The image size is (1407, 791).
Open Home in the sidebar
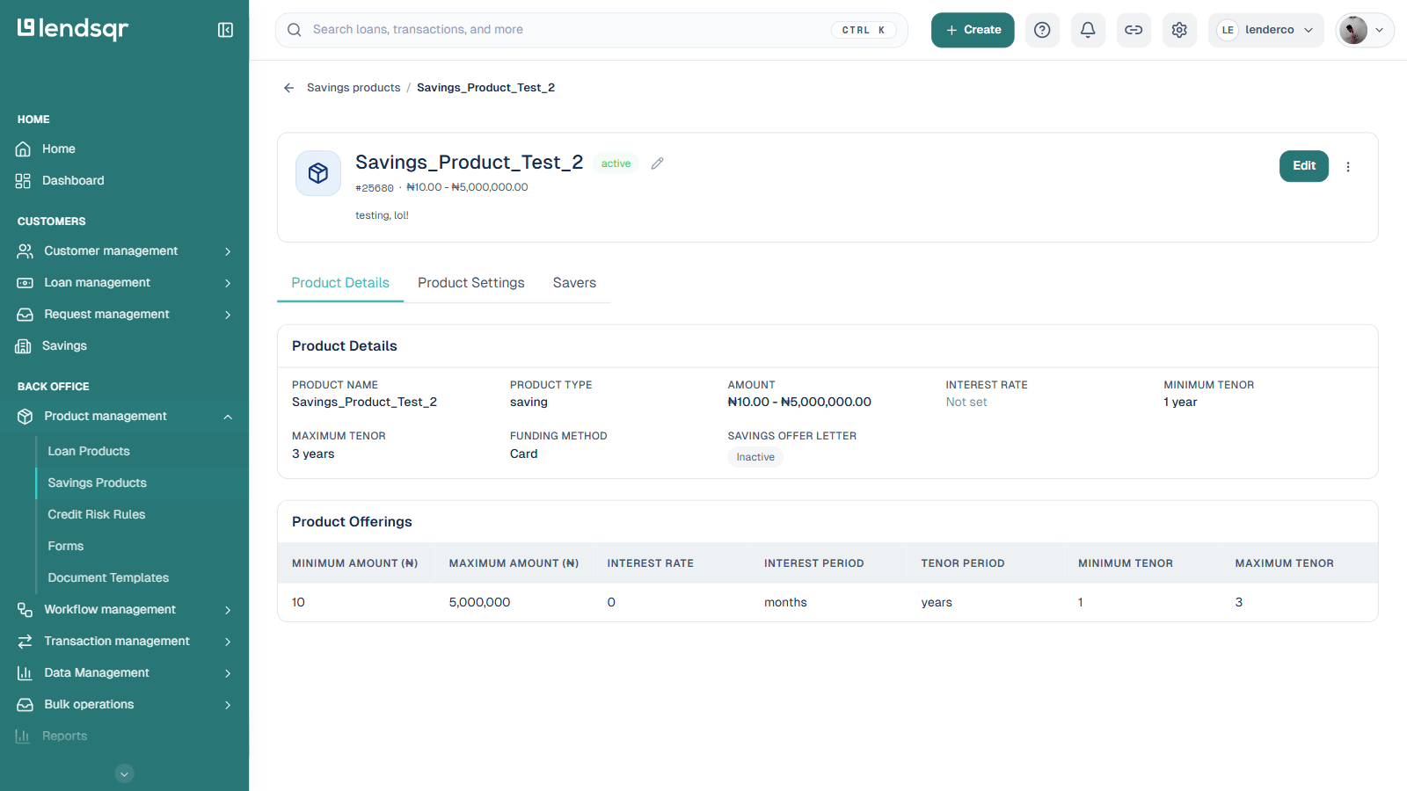coord(59,149)
